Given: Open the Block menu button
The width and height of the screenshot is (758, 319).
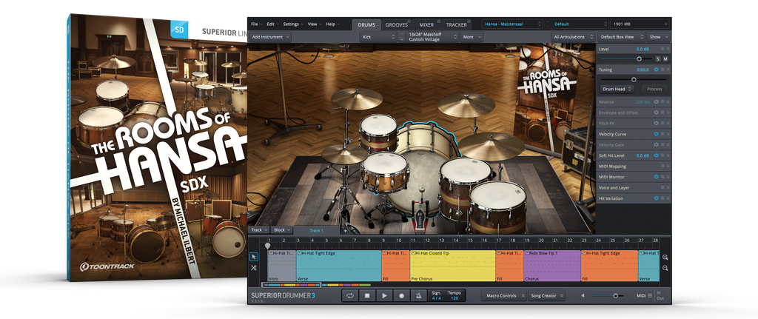Looking at the screenshot, I should (281, 230).
